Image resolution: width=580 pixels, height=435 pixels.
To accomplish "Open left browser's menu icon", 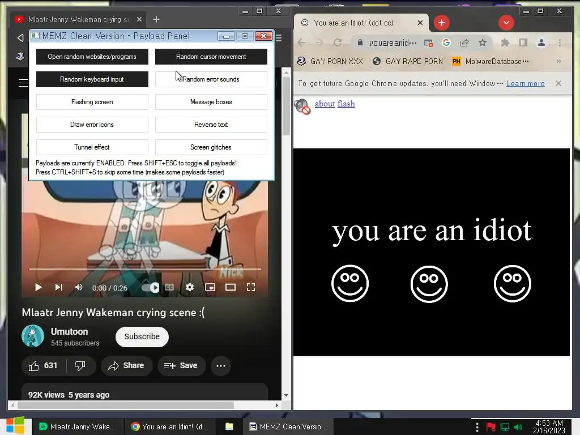I will [x=279, y=38].
